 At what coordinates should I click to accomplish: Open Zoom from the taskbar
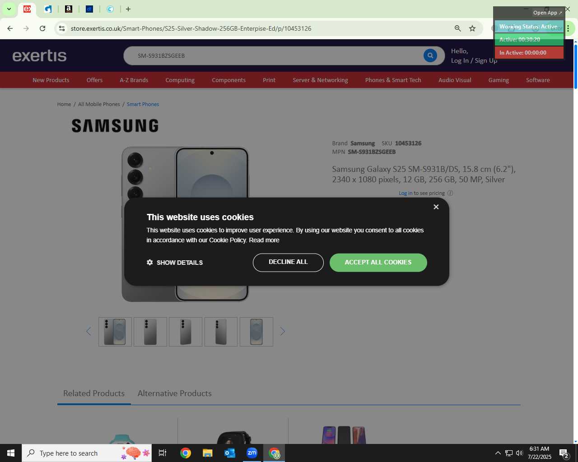coord(252,453)
